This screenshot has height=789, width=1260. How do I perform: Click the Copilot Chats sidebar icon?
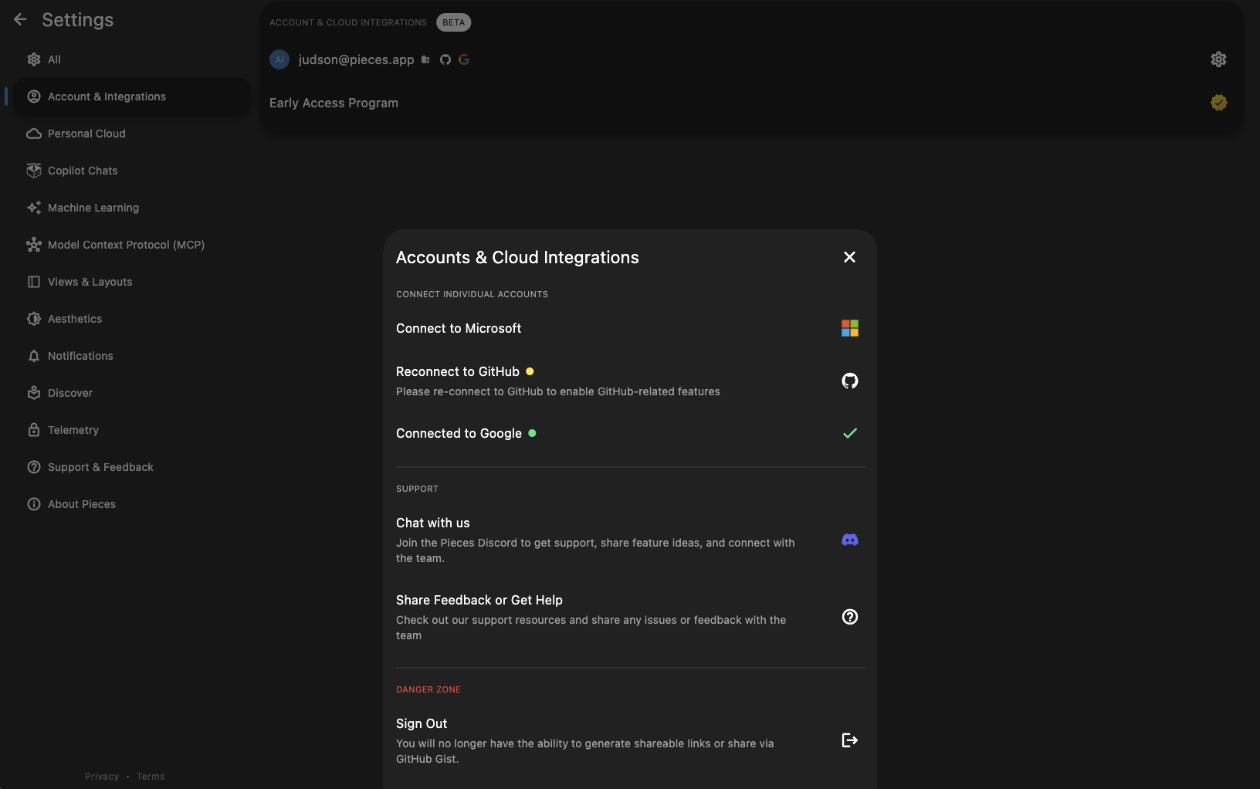(34, 171)
